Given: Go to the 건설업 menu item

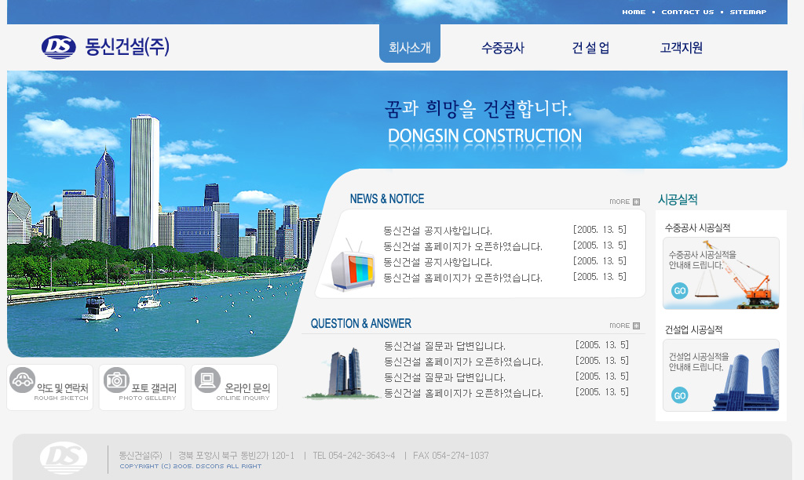Looking at the screenshot, I should click(x=590, y=48).
